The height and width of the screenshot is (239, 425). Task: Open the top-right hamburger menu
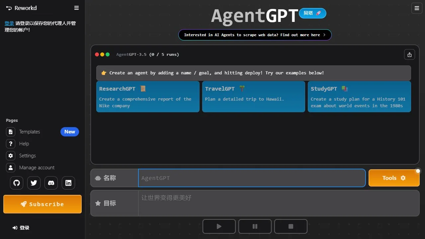coord(417,8)
